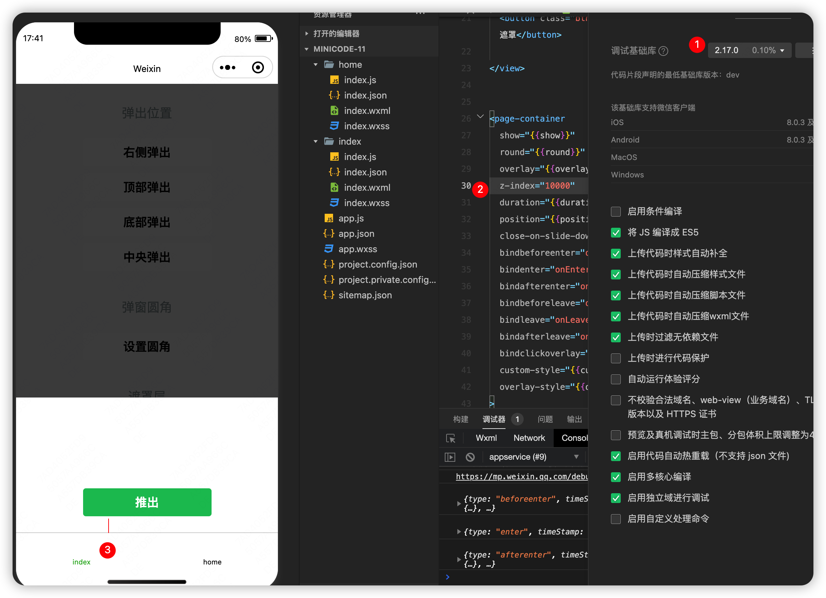The height and width of the screenshot is (598, 826).
Task: Enable 上传时进行代码保护 checkbox
Action: click(615, 358)
